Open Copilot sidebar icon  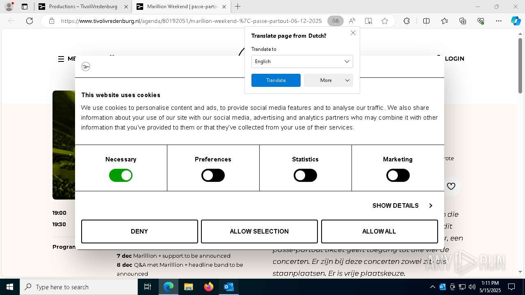pos(516,21)
